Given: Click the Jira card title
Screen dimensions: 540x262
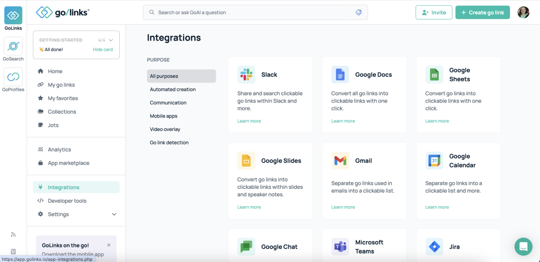Looking at the screenshot, I should click(454, 247).
